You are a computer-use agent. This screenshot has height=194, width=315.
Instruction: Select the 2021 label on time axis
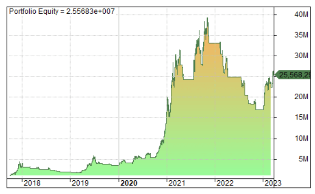177,183
